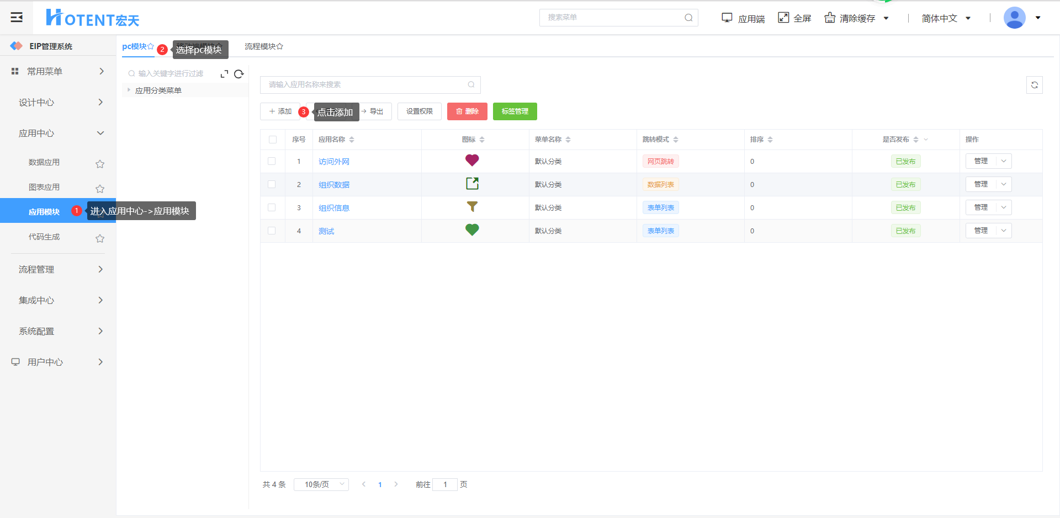Tick the checkbox for the 组织信息 row
The width and height of the screenshot is (1060, 518).
pyautogui.click(x=272, y=207)
